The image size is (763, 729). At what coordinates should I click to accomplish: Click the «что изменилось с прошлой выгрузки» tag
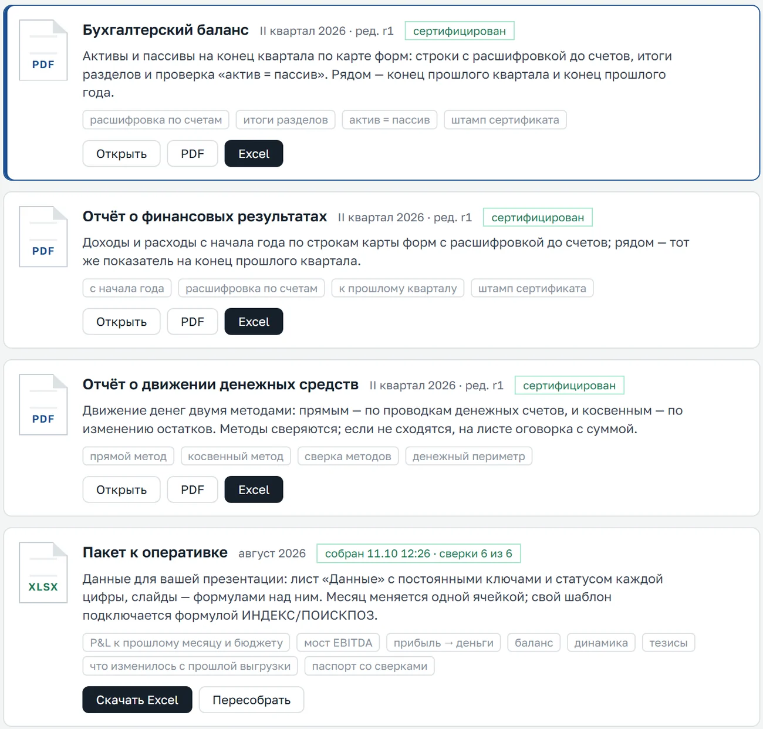190,666
